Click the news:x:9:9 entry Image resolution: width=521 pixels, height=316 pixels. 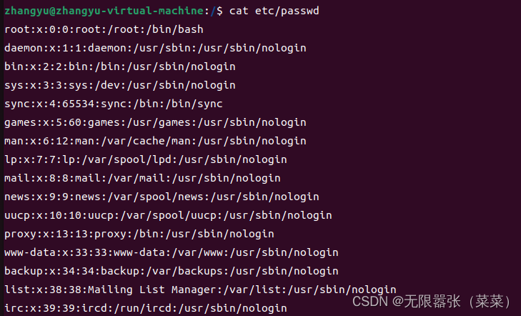(x=162, y=197)
